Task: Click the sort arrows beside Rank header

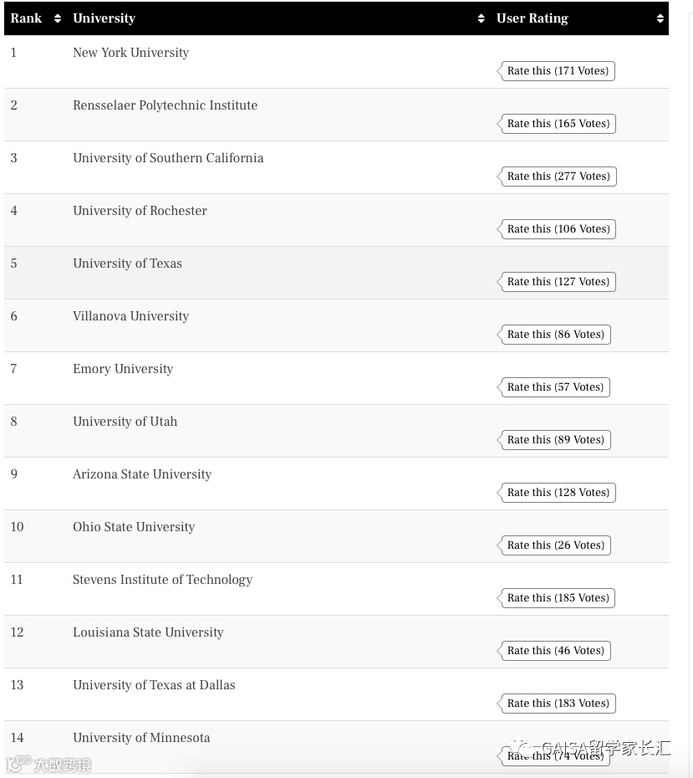Action: pyautogui.click(x=57, y=18)
